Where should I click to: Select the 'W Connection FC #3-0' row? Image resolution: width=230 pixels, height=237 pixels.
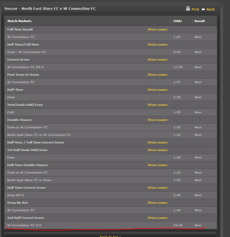(111, 67)
